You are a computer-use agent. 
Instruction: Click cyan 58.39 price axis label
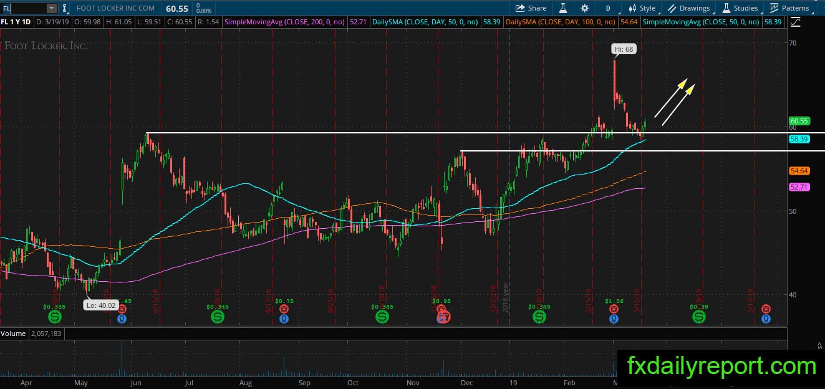[799, 140]
